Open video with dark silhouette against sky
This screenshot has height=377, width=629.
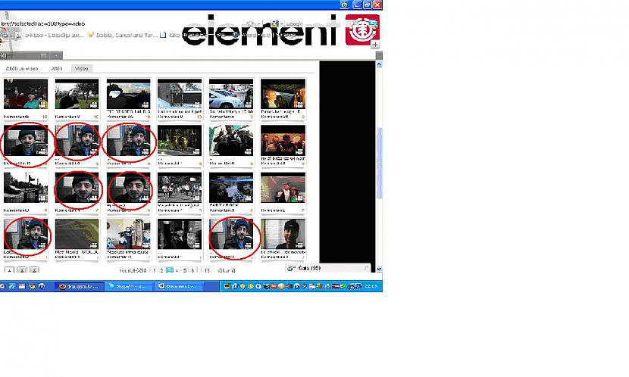coord(128,94)
